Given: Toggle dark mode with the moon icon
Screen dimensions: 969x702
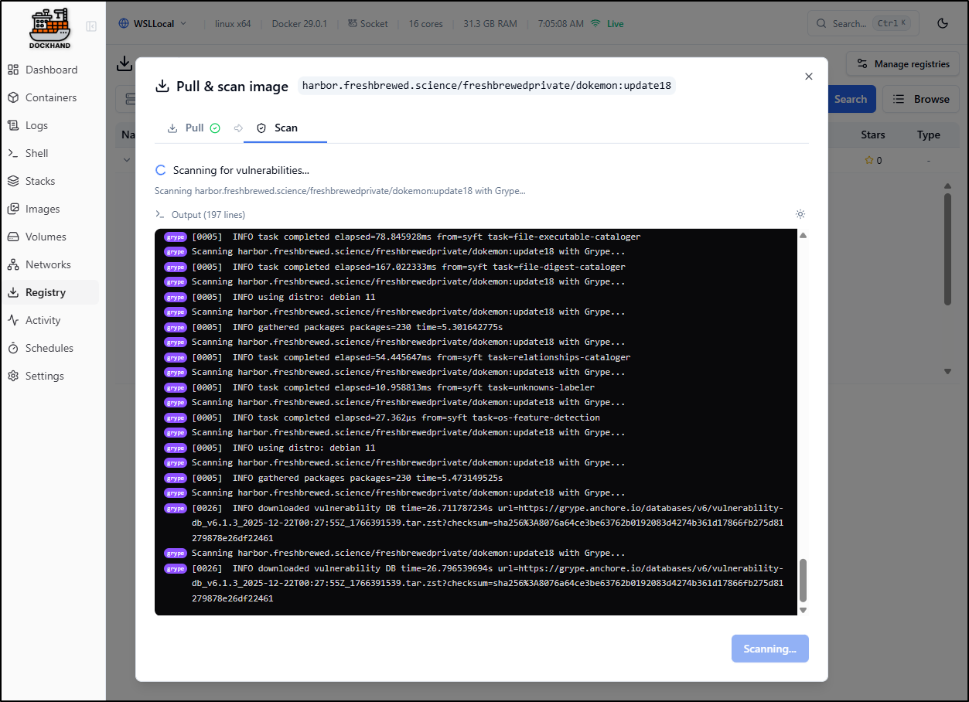Looking at the screenshot, I should [942, 23].
